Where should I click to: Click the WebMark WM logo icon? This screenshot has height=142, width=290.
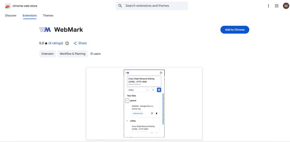(x=45, y=30)
